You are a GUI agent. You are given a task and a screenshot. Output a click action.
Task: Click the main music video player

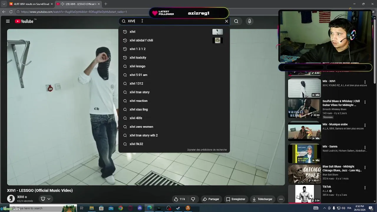(145, 107)
